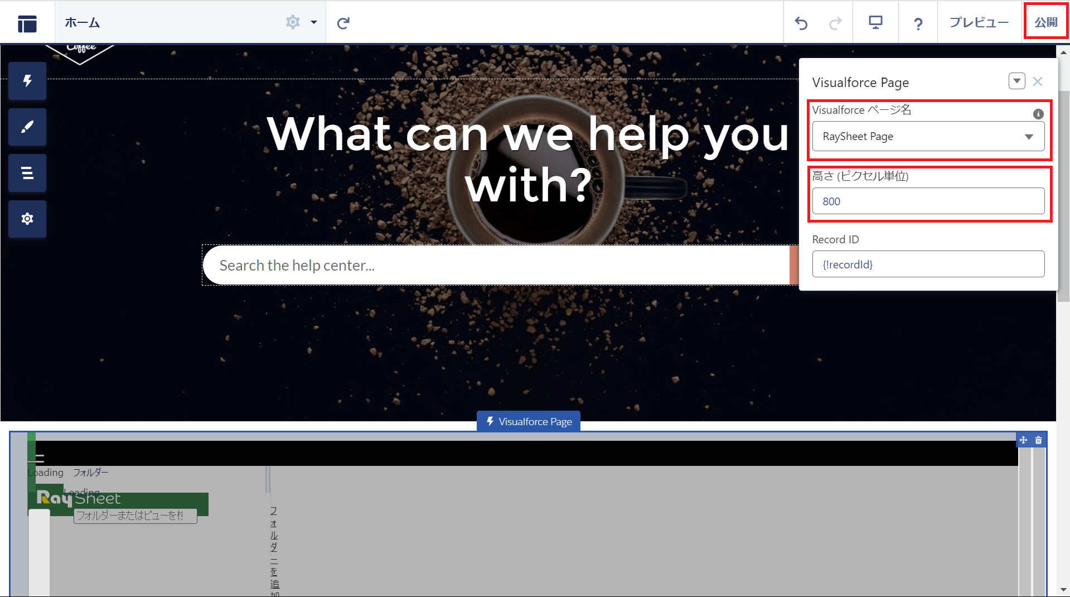Screen dimensions: 1070x597
Task: Click the ホーム page name
Action: tap(83, 23)
